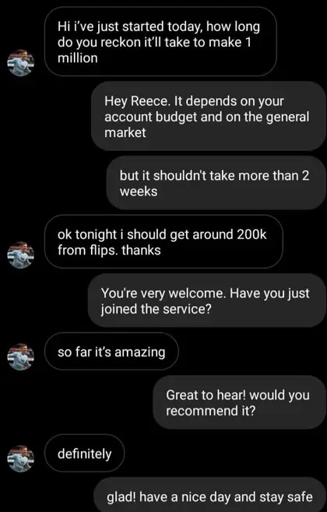Open the avatar beside "so far it's amazing"

click(x=20, y=356)
